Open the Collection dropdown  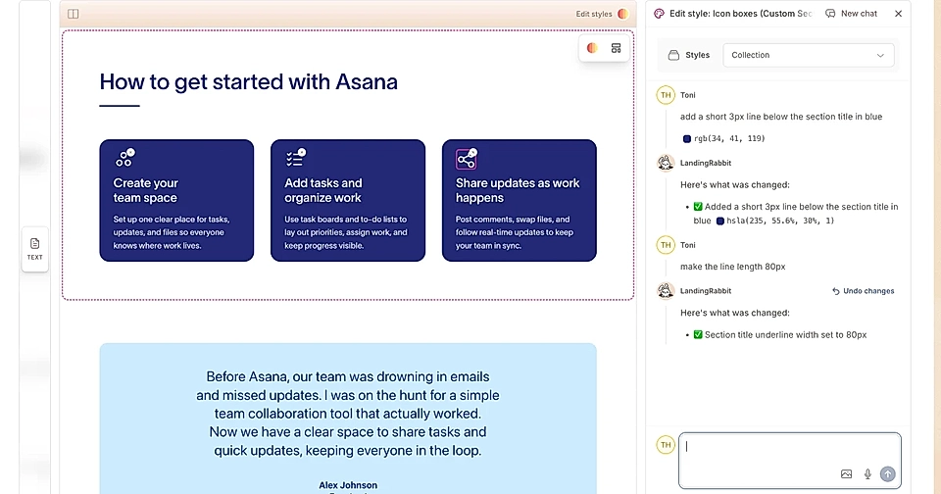809,55
